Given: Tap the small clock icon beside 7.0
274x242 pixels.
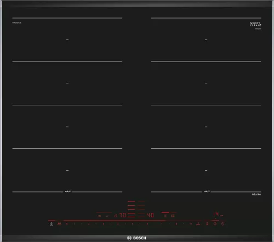Looking at the screenshot, I should pos(116,216).
